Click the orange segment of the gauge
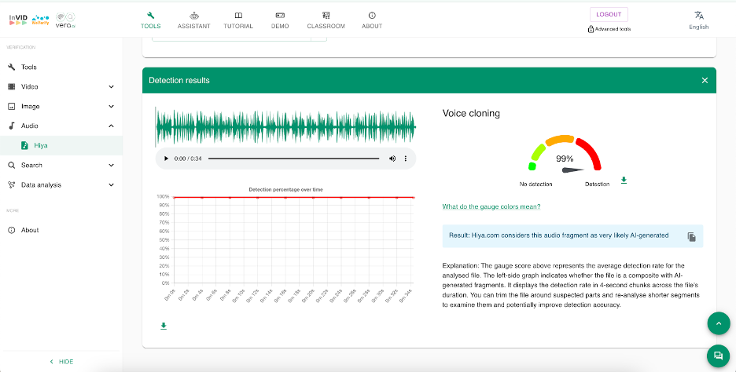 tap(560, 139)
